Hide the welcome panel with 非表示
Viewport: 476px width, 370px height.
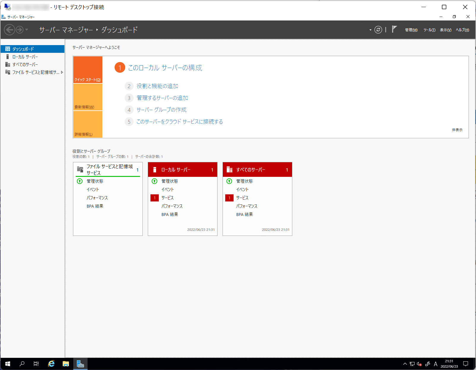(457, 130)
